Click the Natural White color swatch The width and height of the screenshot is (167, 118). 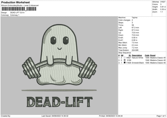tap(124, 57)
